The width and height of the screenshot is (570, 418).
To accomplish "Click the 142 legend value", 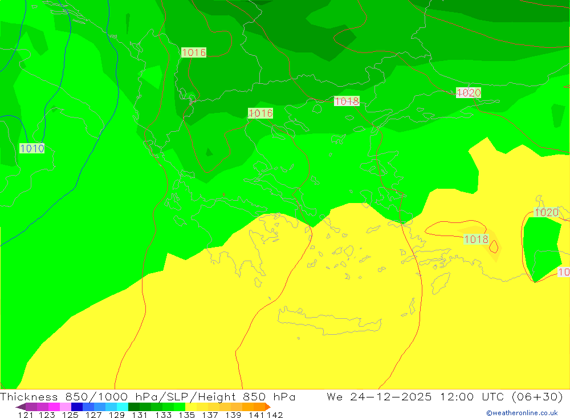I will [x=275, y=415].
